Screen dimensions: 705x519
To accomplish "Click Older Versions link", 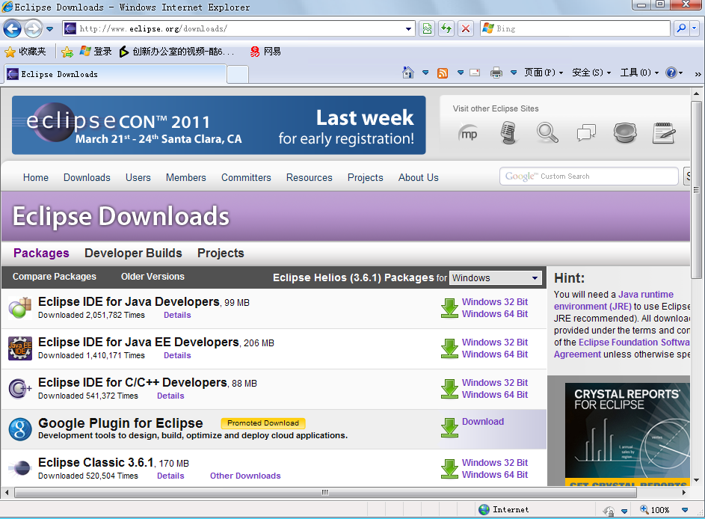I will (x=153, y=277).
